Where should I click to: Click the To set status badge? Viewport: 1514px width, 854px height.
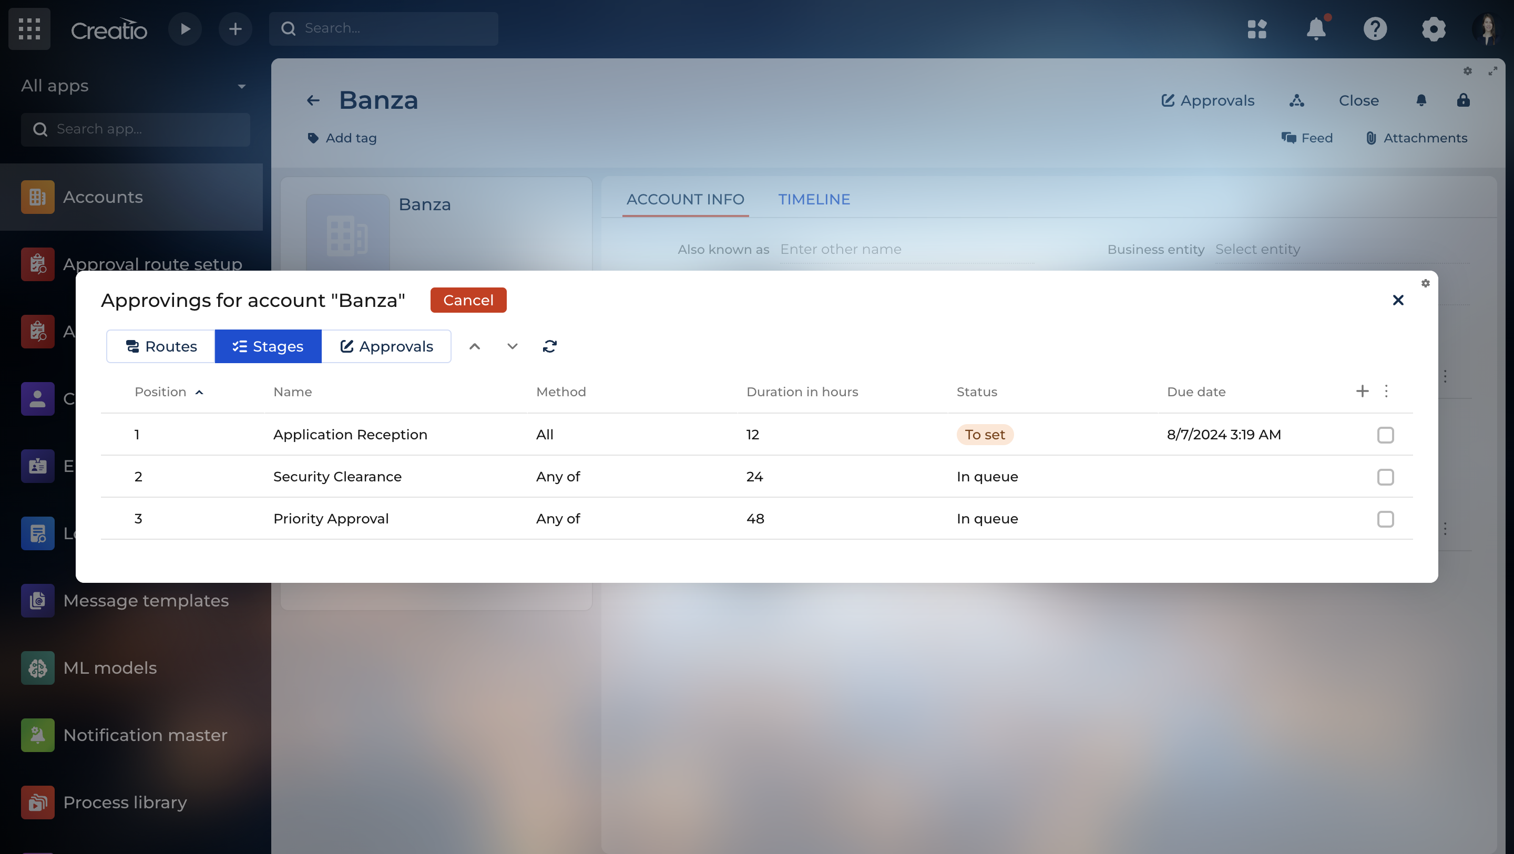pyautogui.click(x=985, y=434)
